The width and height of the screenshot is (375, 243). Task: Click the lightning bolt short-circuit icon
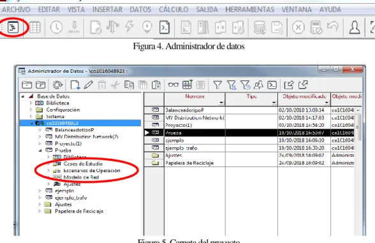click(129, 26)
